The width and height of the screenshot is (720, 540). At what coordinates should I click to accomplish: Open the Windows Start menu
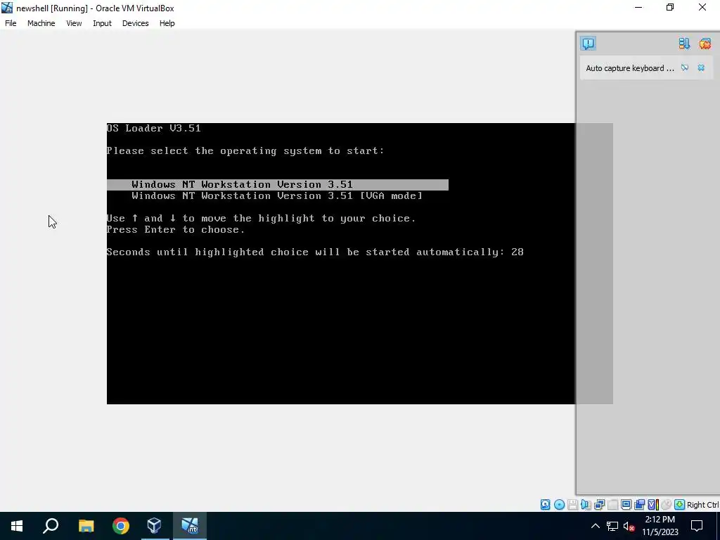17,526
